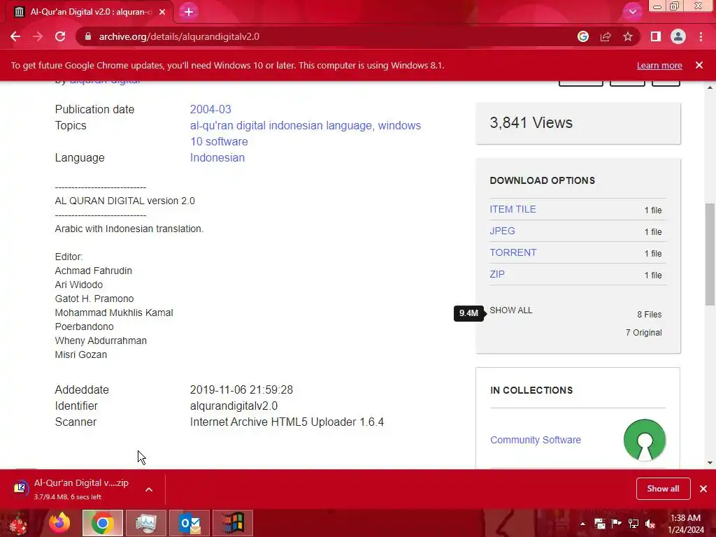The image size is (716, 537).
Task: Open the al-qu'ran digital indonesian language topic
Action: click(281, 126)
